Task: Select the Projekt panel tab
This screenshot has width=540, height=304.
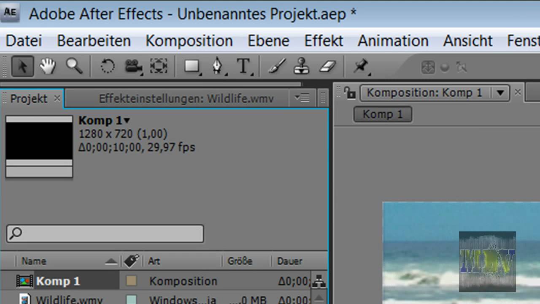Action: point(29,99)
